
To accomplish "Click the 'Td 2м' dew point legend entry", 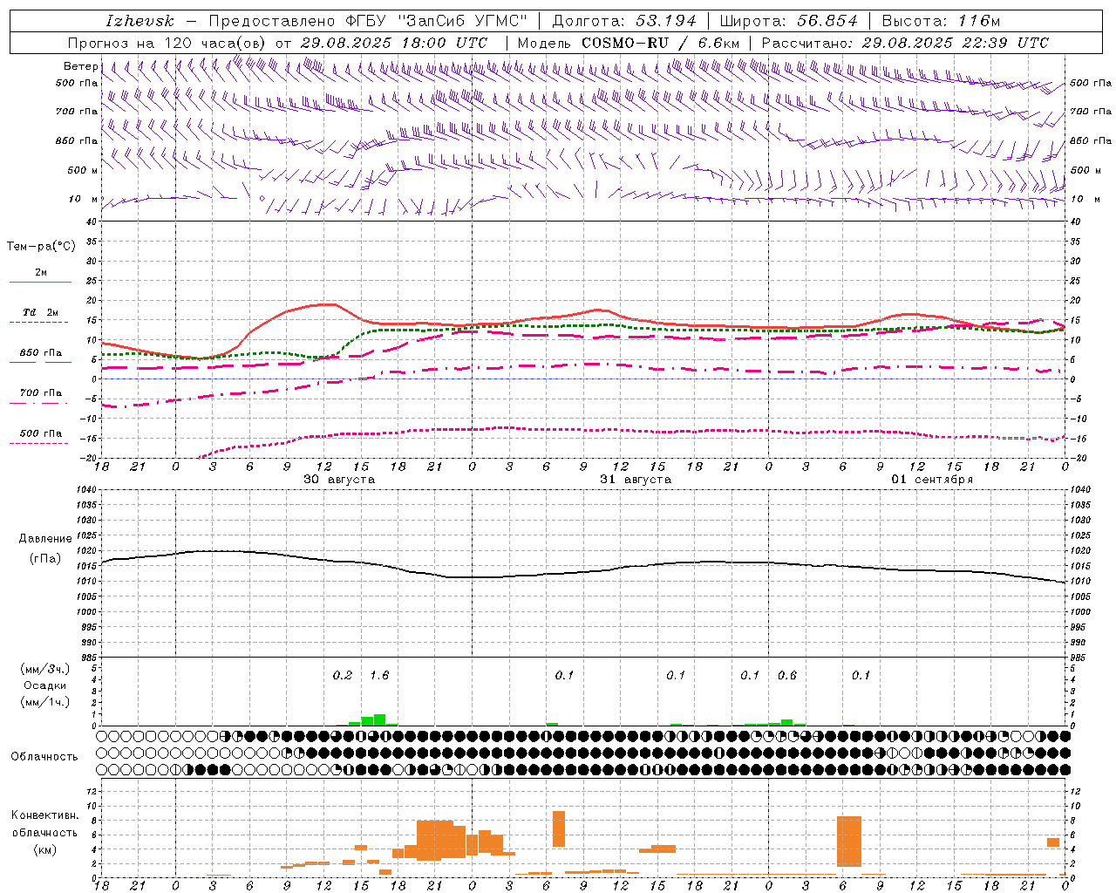I will (40, 312).
